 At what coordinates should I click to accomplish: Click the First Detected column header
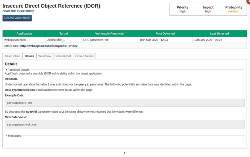[x=165, y=34]
